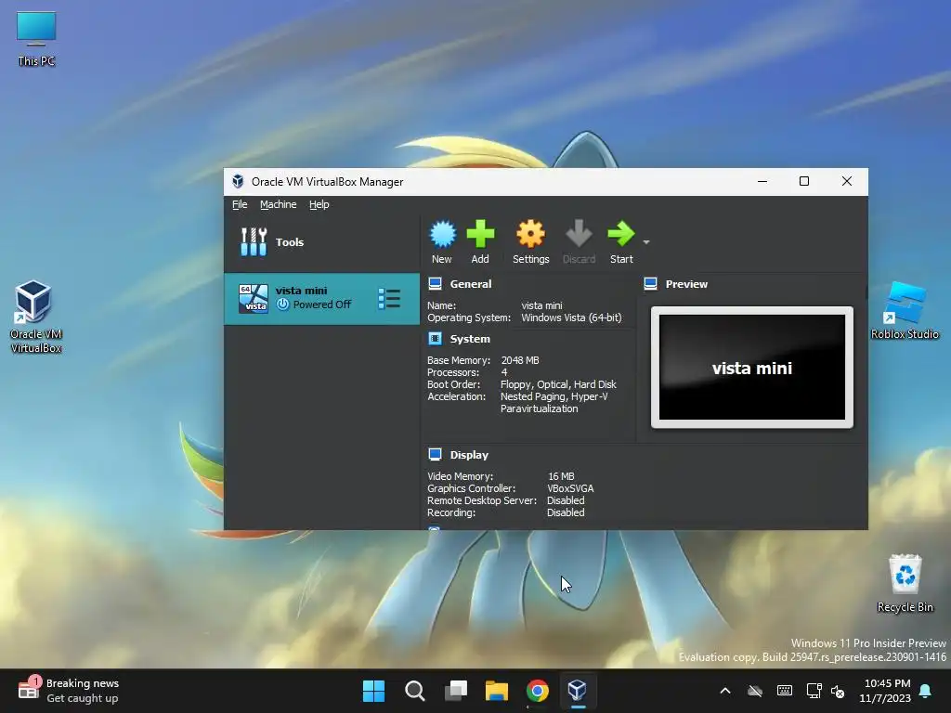Expand the Start button dropdown arrow
The width and height of the screenshot is (951, 713).
tap(646, 242)
